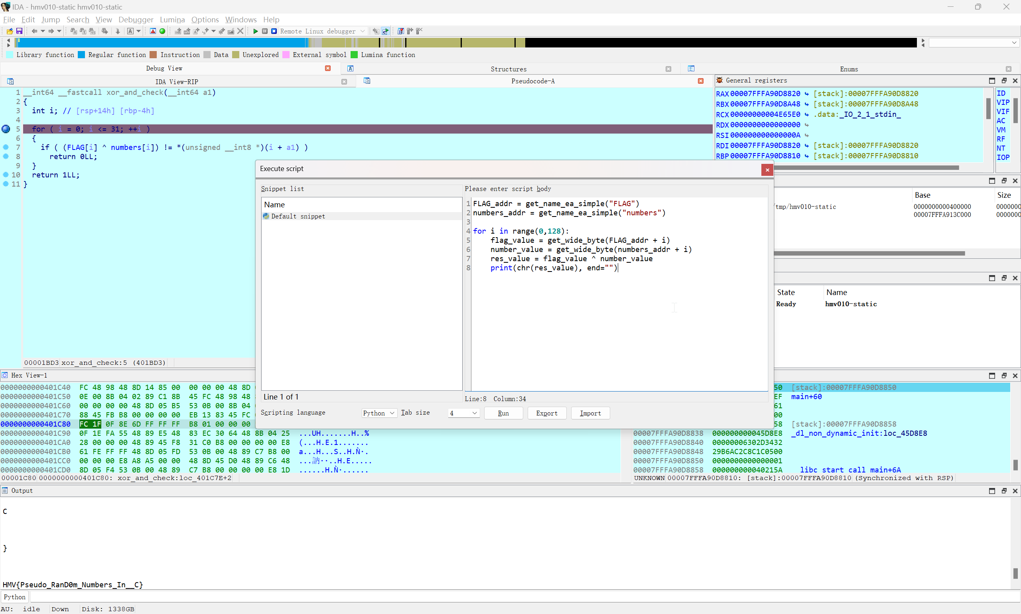Open the File menu
Image resolution: width=1021 pixels, height=614 pixels.
click(9, 20)
